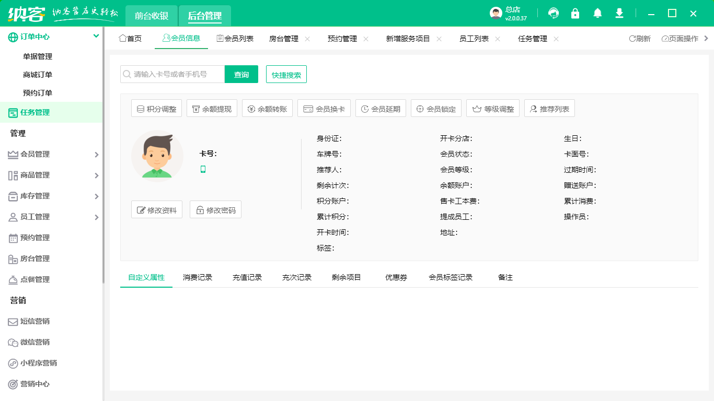Open 点餐管理 in the sidebar

coord(34,280)
